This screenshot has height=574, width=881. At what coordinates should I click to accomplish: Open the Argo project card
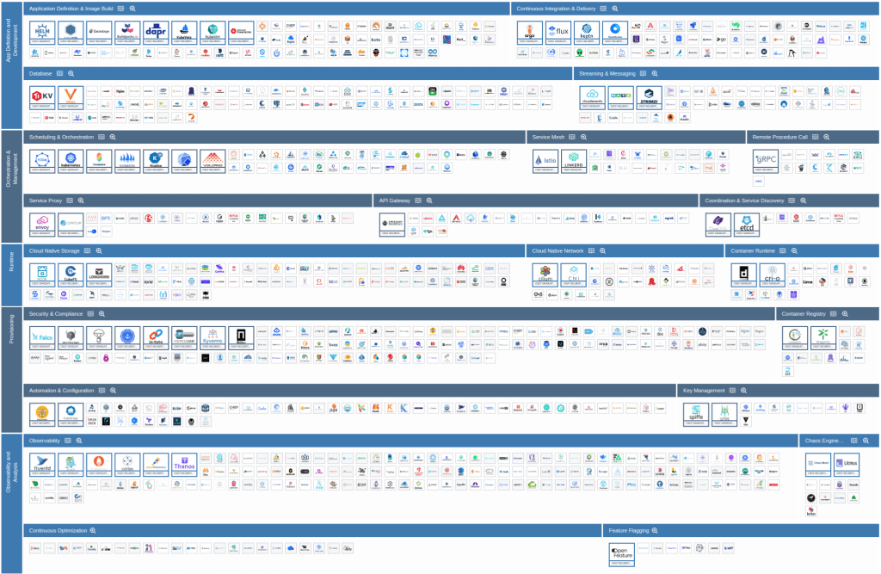click(x=532, y=33)
